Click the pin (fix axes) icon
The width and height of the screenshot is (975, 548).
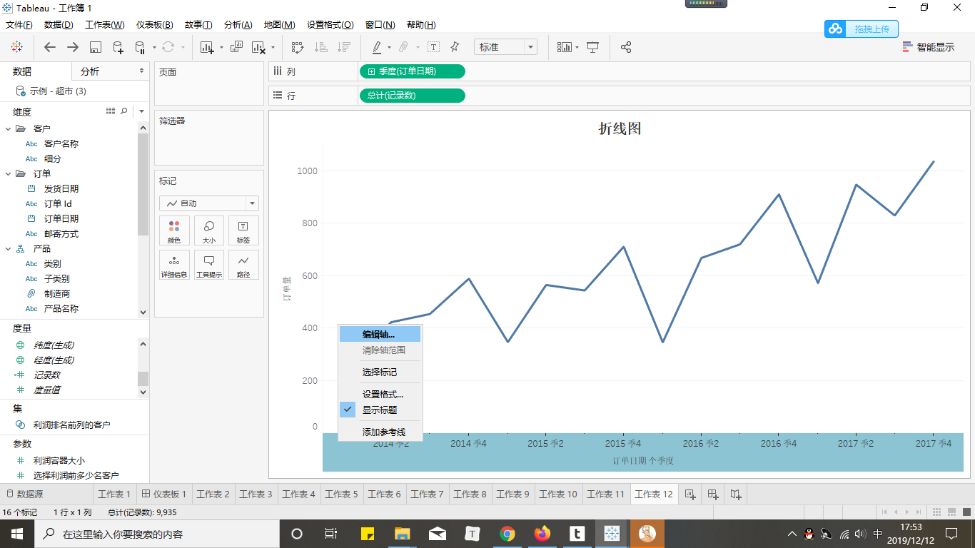(455, 47)
